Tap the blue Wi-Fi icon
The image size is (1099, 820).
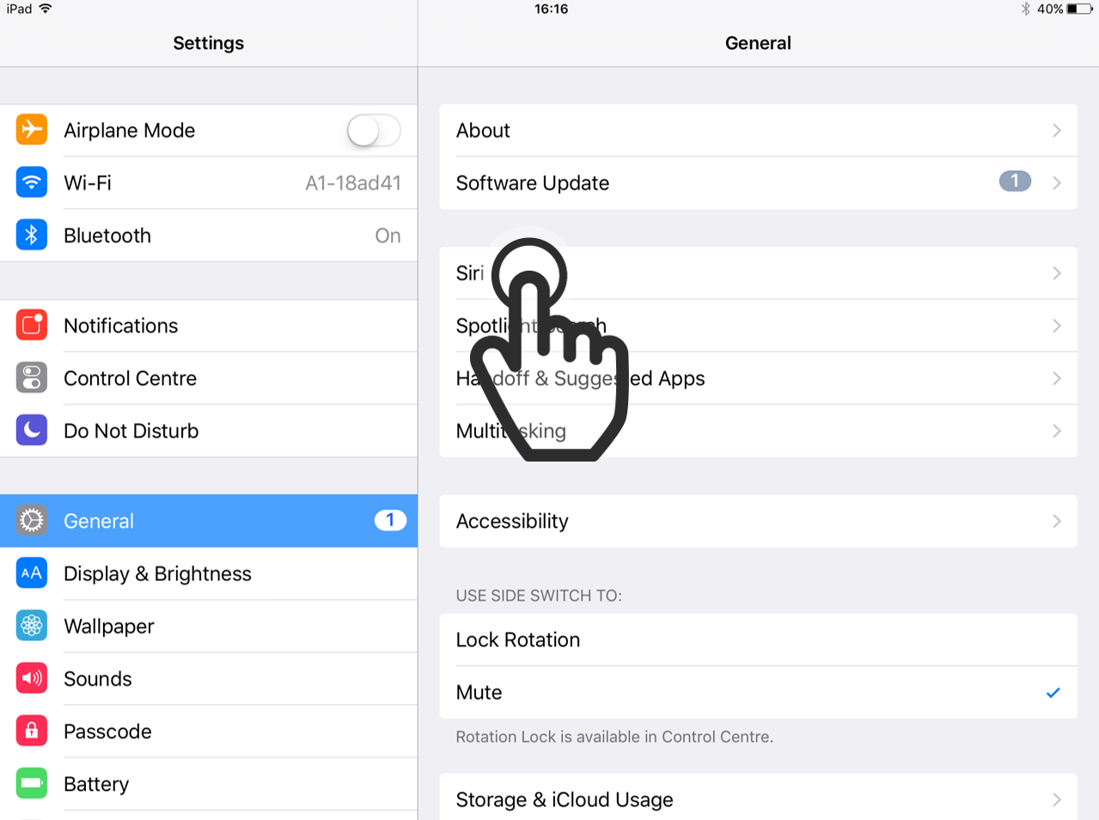pyautogui.click(x=32, y=182)
